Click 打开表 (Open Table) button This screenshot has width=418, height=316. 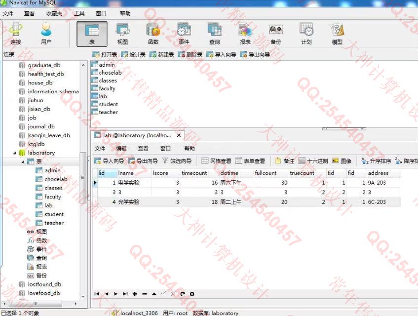(x=105, y=55)
